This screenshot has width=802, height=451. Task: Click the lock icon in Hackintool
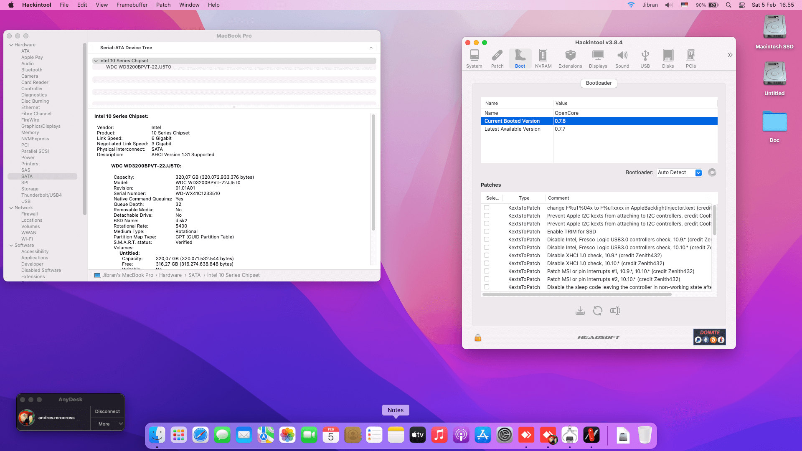click(478, 337)
